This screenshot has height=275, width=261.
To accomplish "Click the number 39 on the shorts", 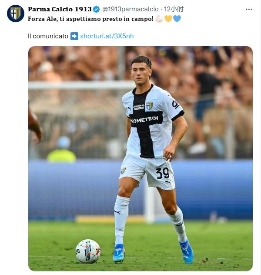I will 162,173.
